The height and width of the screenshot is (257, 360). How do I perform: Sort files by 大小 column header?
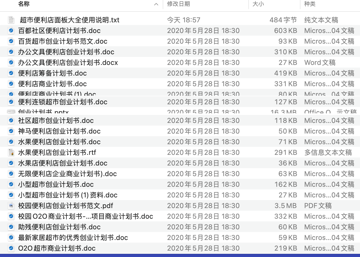tap(258, 4)
